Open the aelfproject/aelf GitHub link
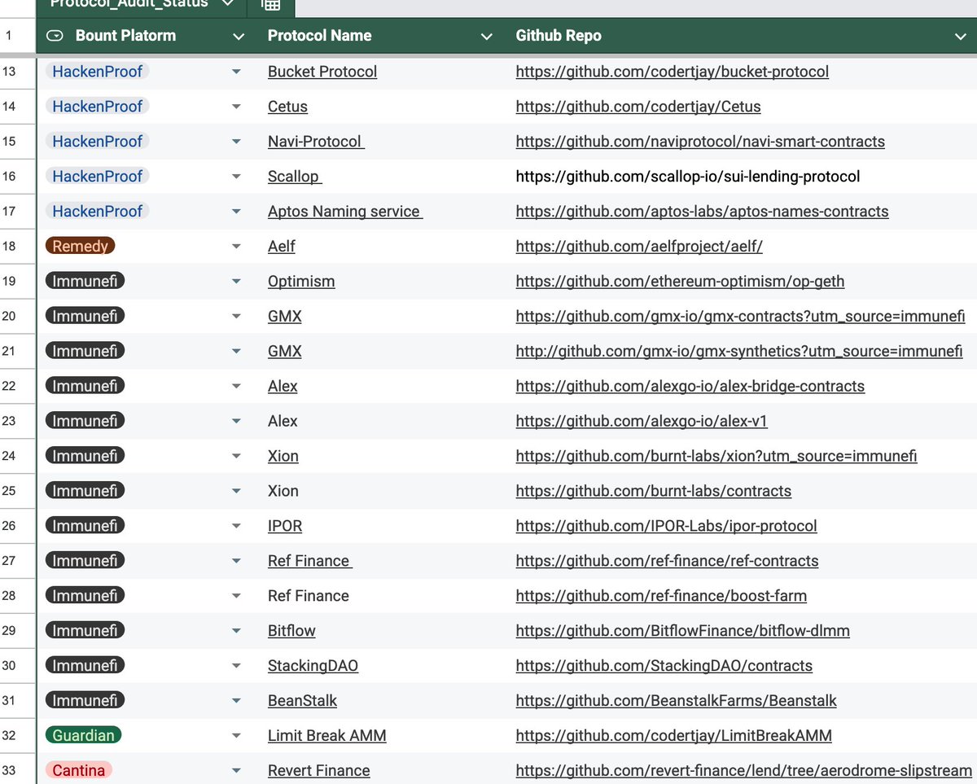Screen dimensions: 977x784 (x=639, y=247)
